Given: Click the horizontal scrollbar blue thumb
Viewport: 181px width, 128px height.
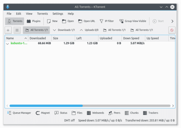Looking at the screenshot, I should (46, 106).
